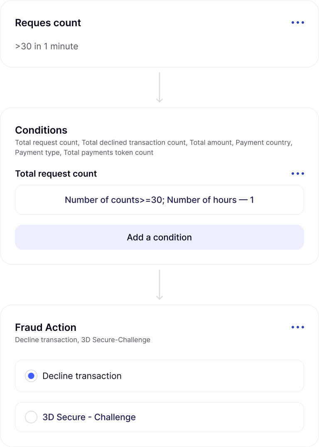Open the Reques count card options menu

point(297,22)
